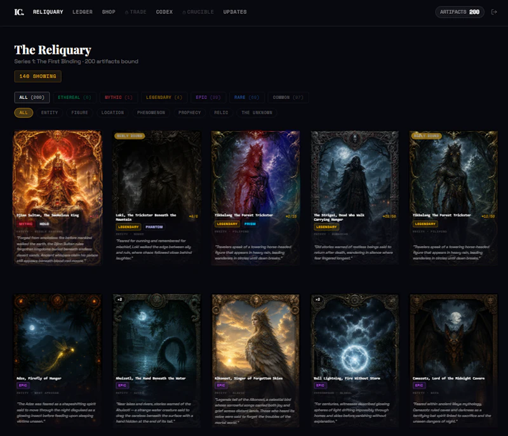Click The Reliquary page heading
The image size is (508, 436).
pos(53,50)
